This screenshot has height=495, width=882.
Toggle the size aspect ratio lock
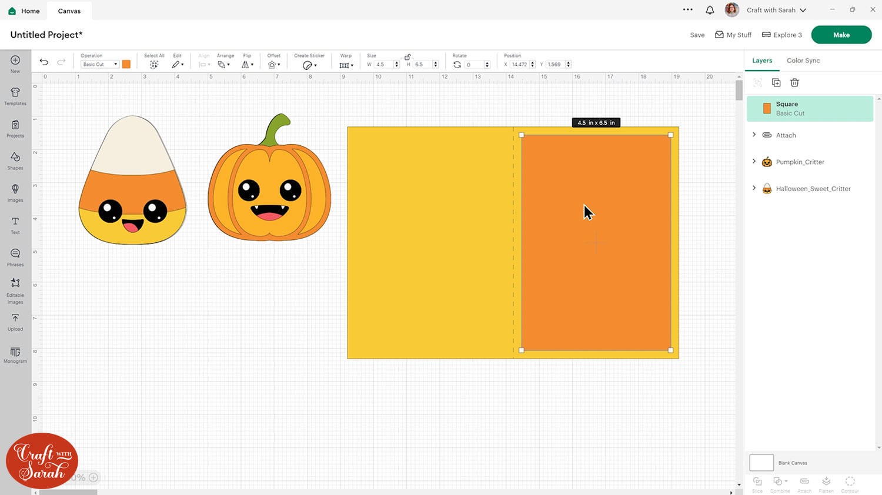point(407,57)
